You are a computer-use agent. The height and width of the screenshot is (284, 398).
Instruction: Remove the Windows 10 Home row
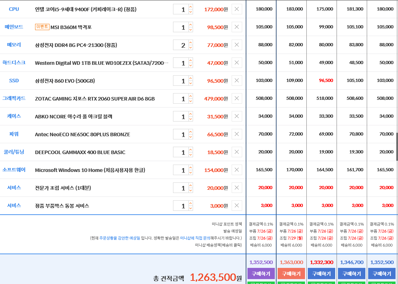(x=237, y=170)
